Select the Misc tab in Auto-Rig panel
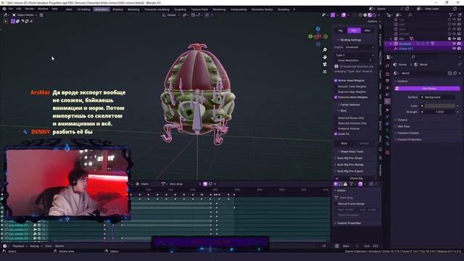Image resolution: width=464 pixels, height=261 pixels. tap(368, 30)
